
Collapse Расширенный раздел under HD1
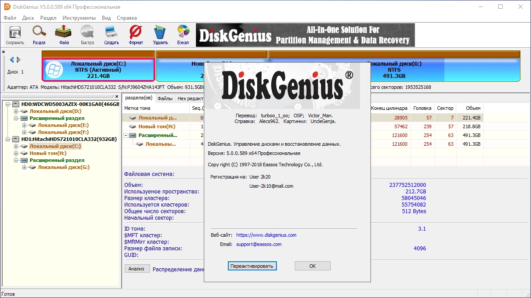[x=16, y=160]
